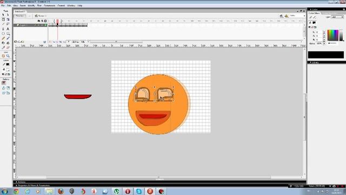Click Scene 1 in edit bar
Screen dimensions: 346x195
click(x=41, y=16)
